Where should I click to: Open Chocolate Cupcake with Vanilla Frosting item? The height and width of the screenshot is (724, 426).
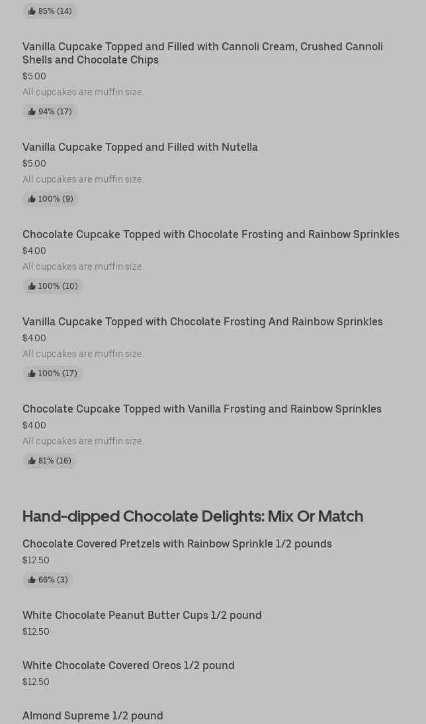pos(202,409)
